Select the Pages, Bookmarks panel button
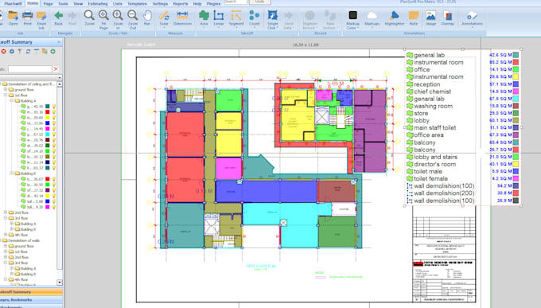This screenshot has width=541, height=308. pyautogui.click(x=31, y=300)
